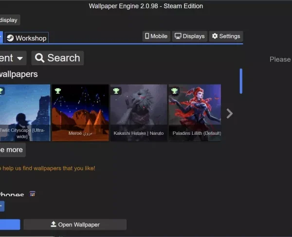Click the See more button
292x237 pixels.
click(12, 149)
